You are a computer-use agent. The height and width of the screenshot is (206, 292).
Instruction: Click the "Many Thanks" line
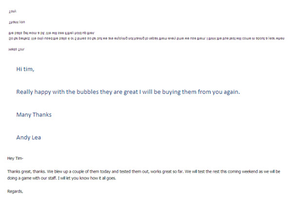click(34, 115)
